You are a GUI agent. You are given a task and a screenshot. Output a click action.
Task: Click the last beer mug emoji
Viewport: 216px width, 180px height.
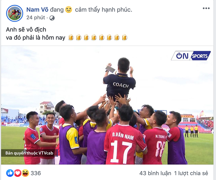point(124,37)
